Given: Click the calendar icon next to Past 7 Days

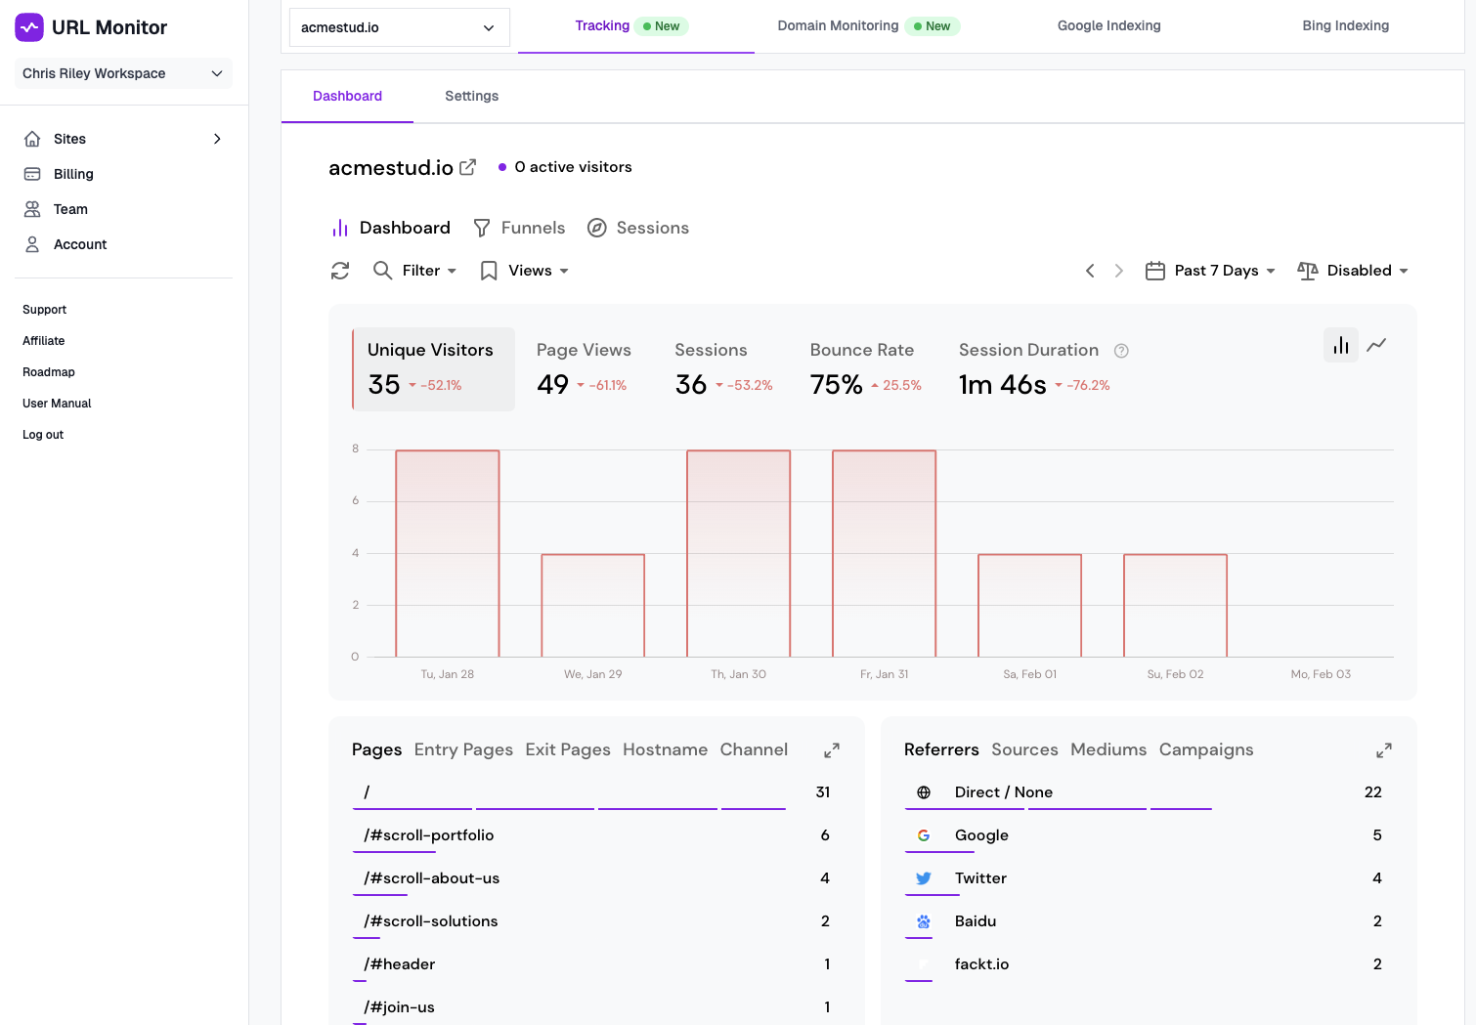Looking at the screenshot, I should [x=1156, y=270].
